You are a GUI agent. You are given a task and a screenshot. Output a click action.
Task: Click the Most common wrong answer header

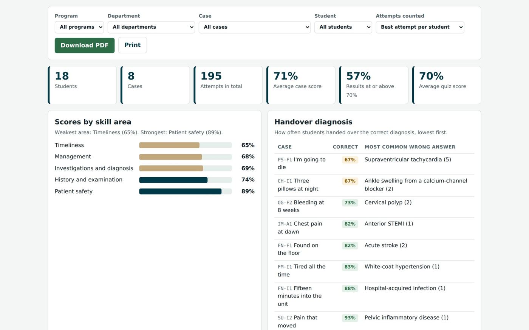tap(410, 147)
